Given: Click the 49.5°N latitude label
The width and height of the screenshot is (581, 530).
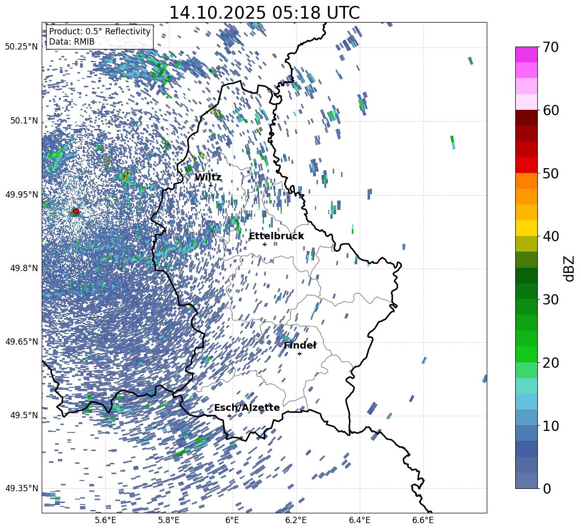Looking at the screenshot, I should coord(25,415).
